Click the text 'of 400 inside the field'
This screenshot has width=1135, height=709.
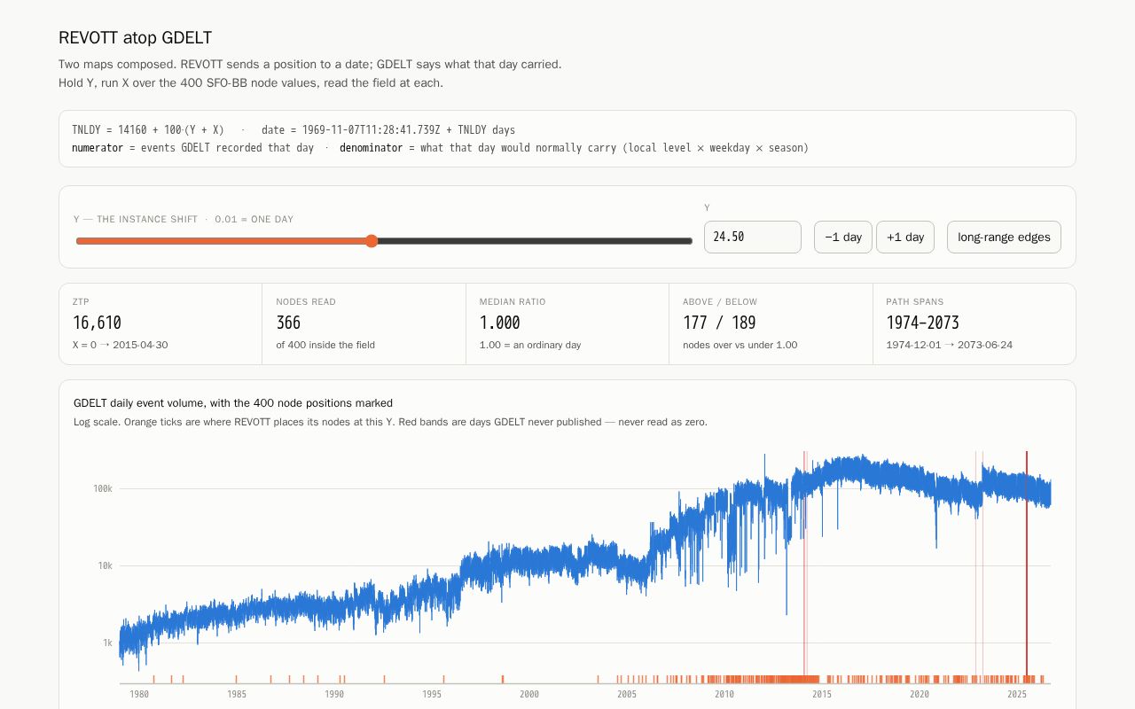click(x=325, y=345)
